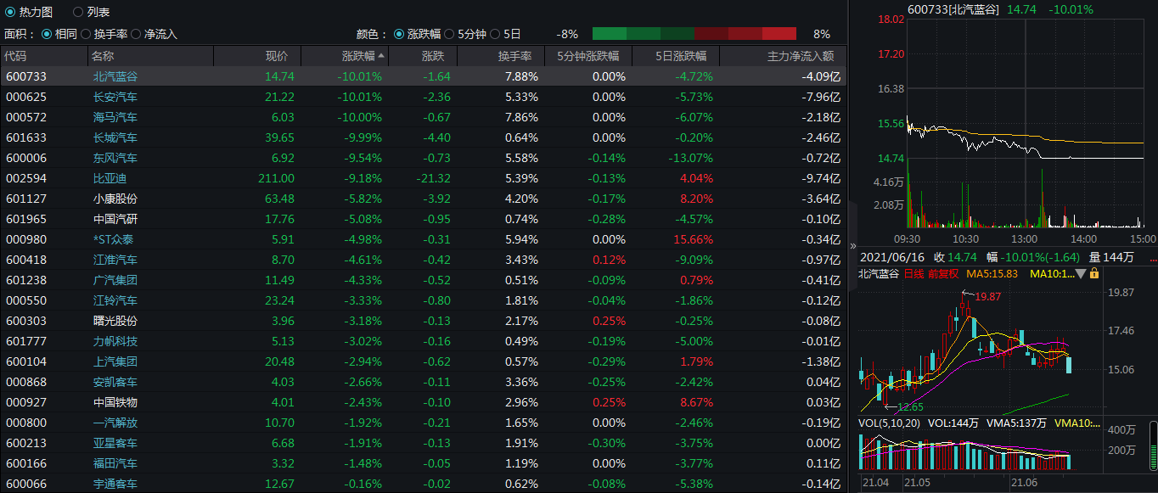Click the 前复权 adjustment label
This screenshot has width=1158, height=493.
coord(943,273)
